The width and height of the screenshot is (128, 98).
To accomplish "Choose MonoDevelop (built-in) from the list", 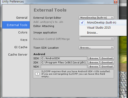I will pos(103,23).
